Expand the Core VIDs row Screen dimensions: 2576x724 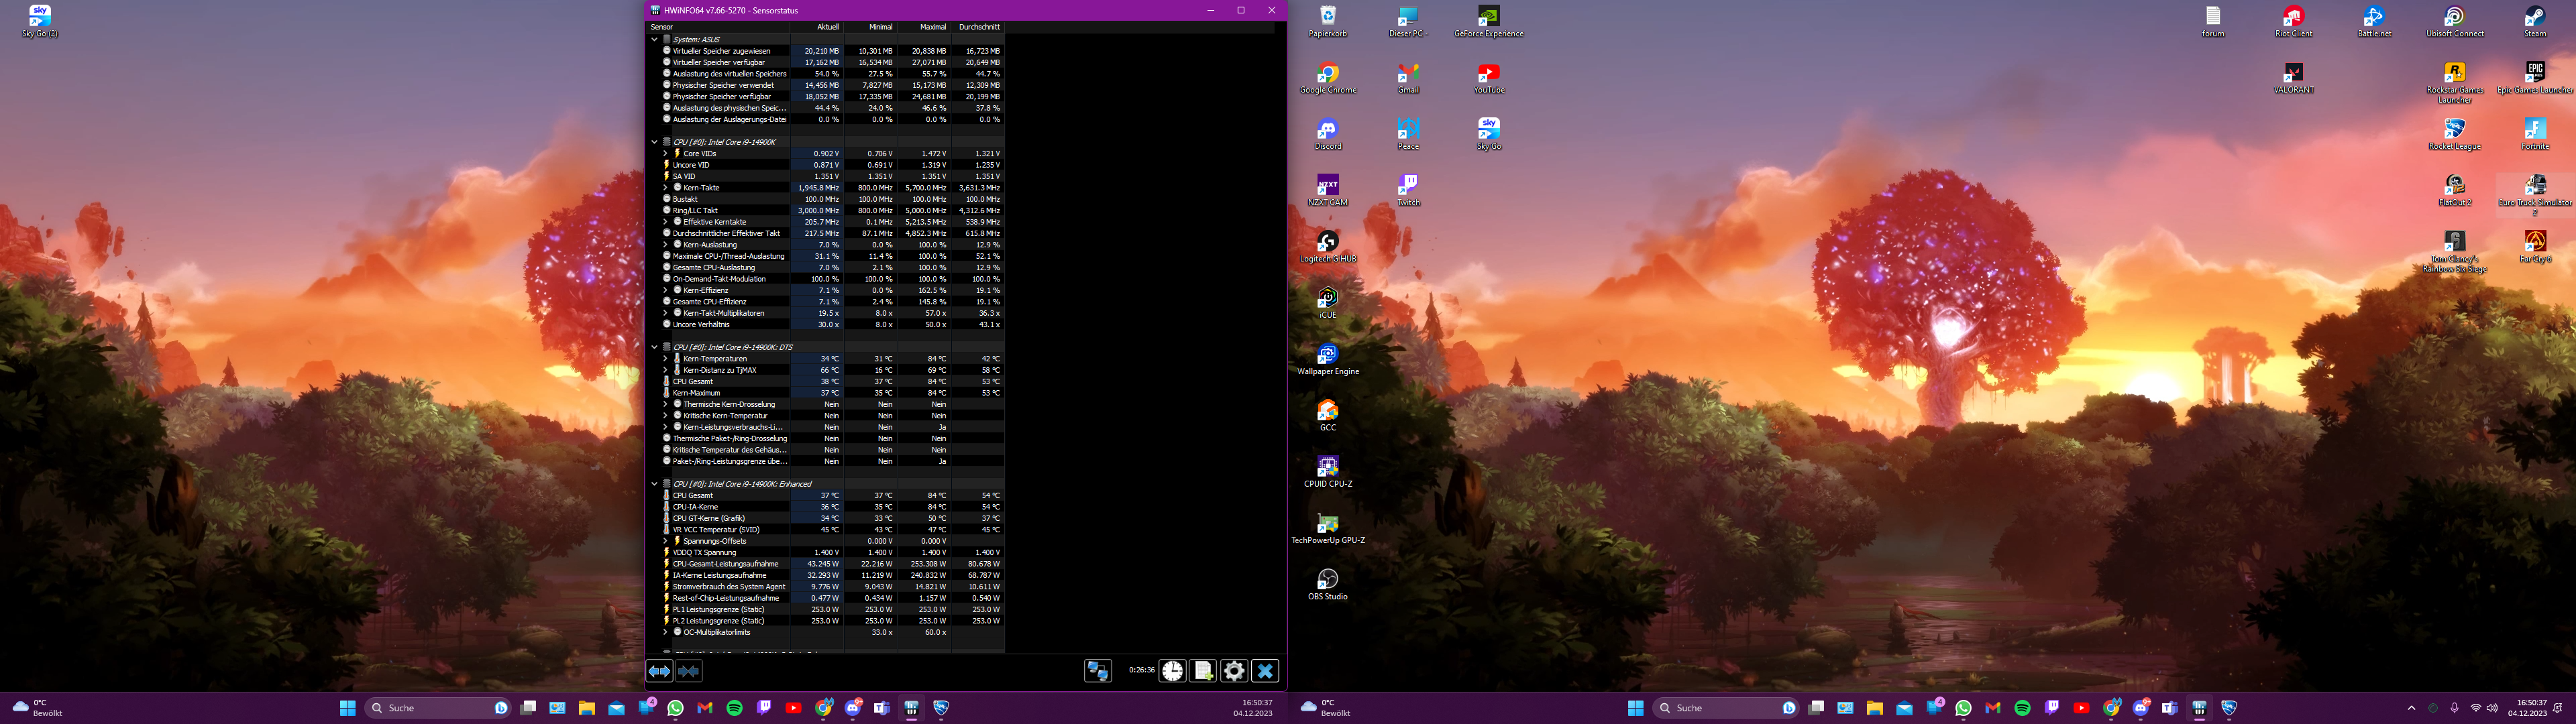click(x=665, y=154)
